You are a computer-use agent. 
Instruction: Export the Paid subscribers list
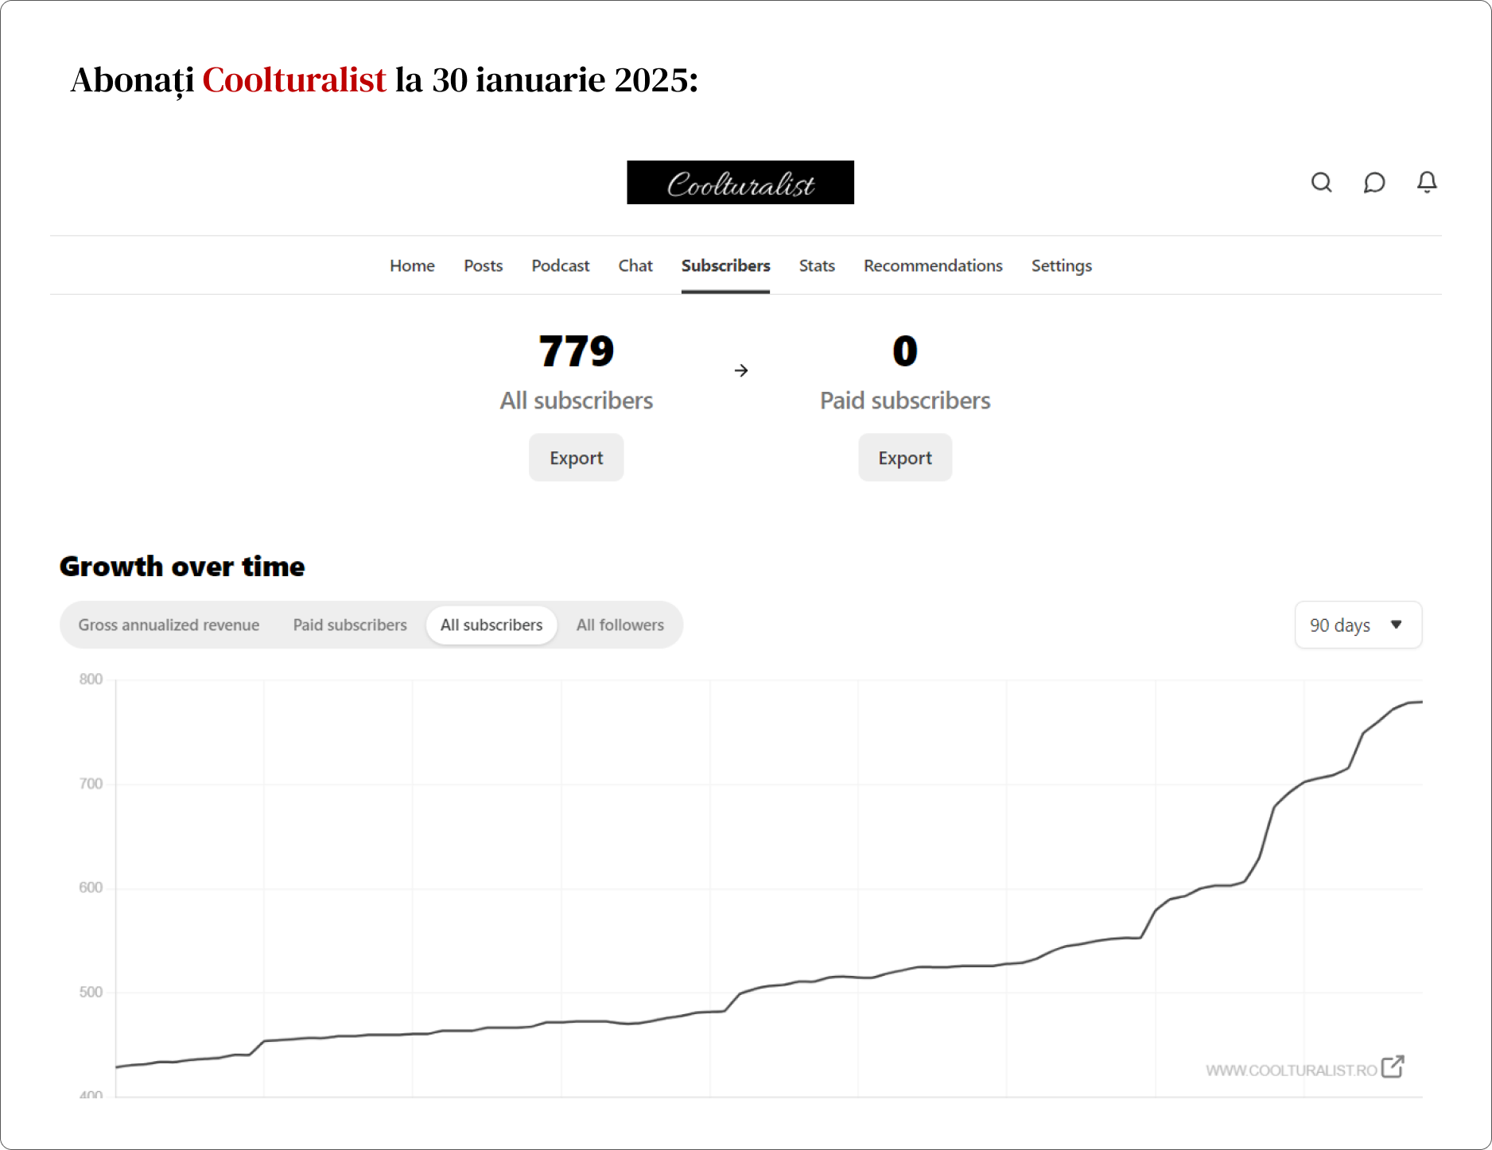pos(905,458)
